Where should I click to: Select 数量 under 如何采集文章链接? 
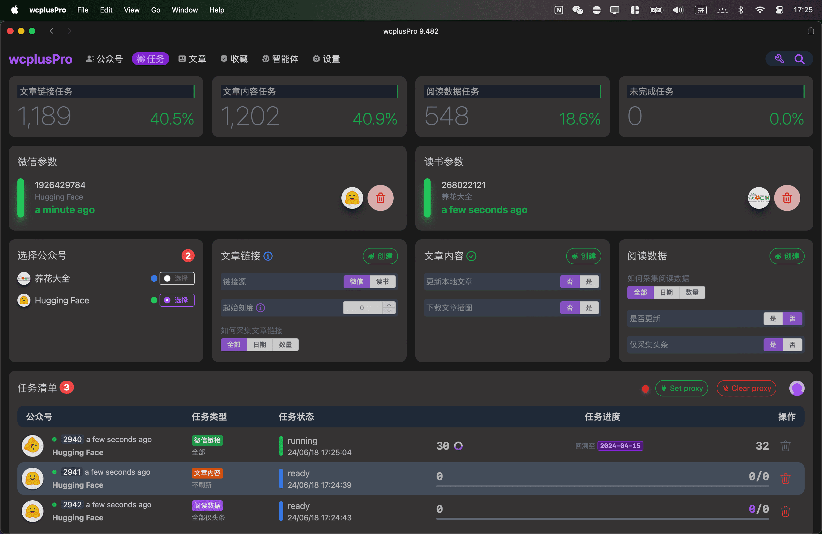pyautogui.click(x=286, y=345)
